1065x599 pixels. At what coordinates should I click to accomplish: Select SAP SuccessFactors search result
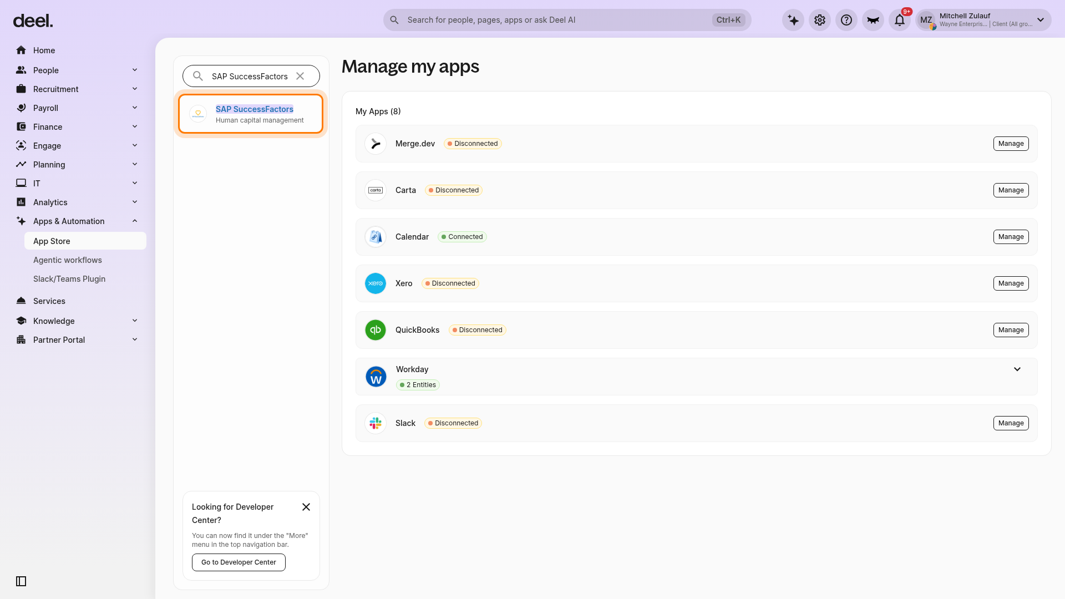coord(251,114)
